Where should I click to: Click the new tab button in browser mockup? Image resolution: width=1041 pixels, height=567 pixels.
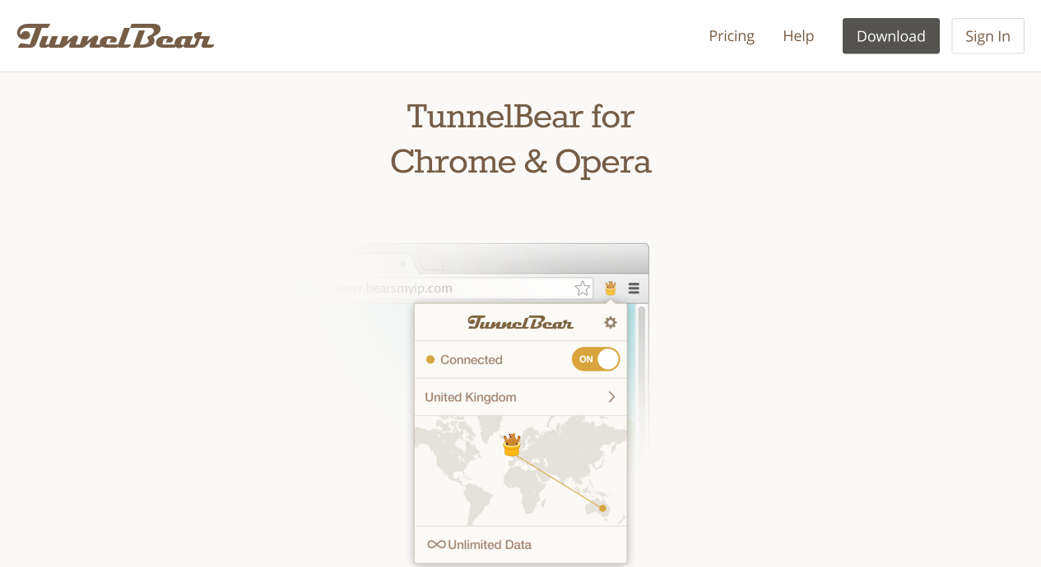[433, 265]
